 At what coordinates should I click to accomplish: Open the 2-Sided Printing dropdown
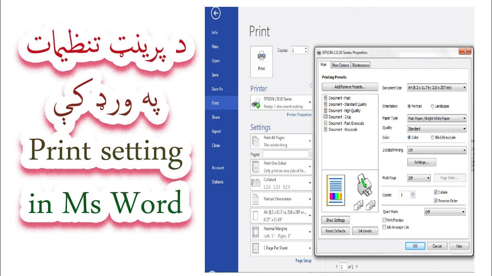tap(437, 150)
